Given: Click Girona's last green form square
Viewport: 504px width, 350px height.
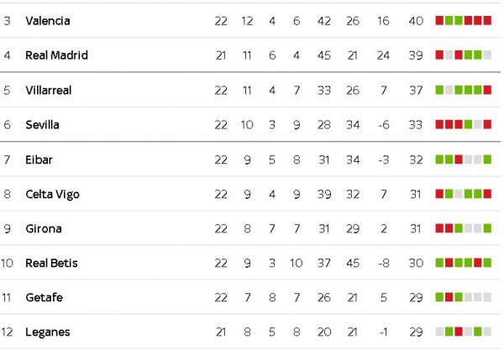Looking at the screenshot, I should tap(487, 228).
